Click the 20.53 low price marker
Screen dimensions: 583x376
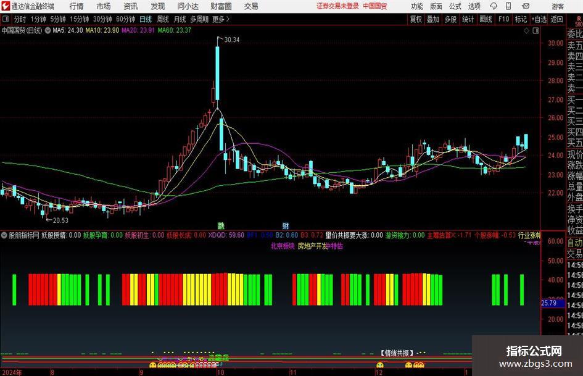pyautogui.click(x=60, y=220)
